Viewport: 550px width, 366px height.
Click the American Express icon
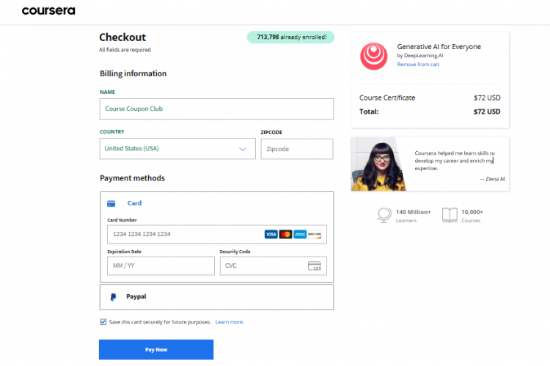[x=300, y=234]
